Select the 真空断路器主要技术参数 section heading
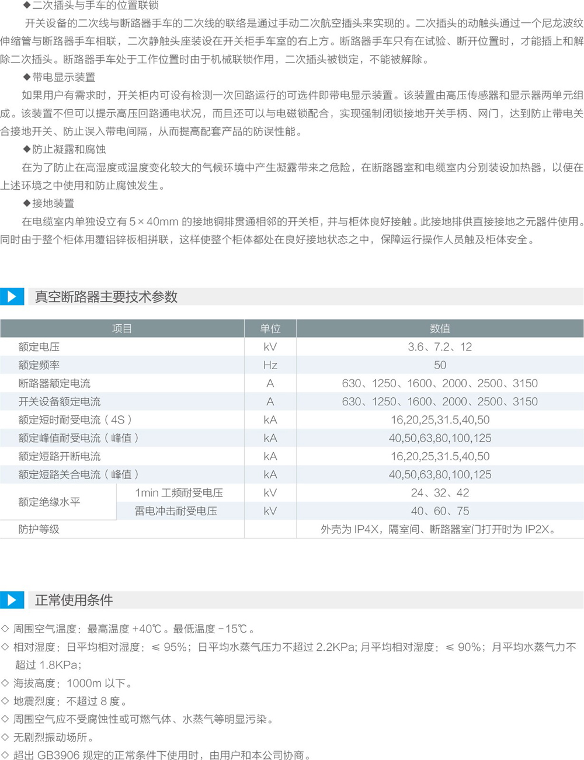Image resolution: width=584 pixels, height=760 pixels. (x=106, y=297)
